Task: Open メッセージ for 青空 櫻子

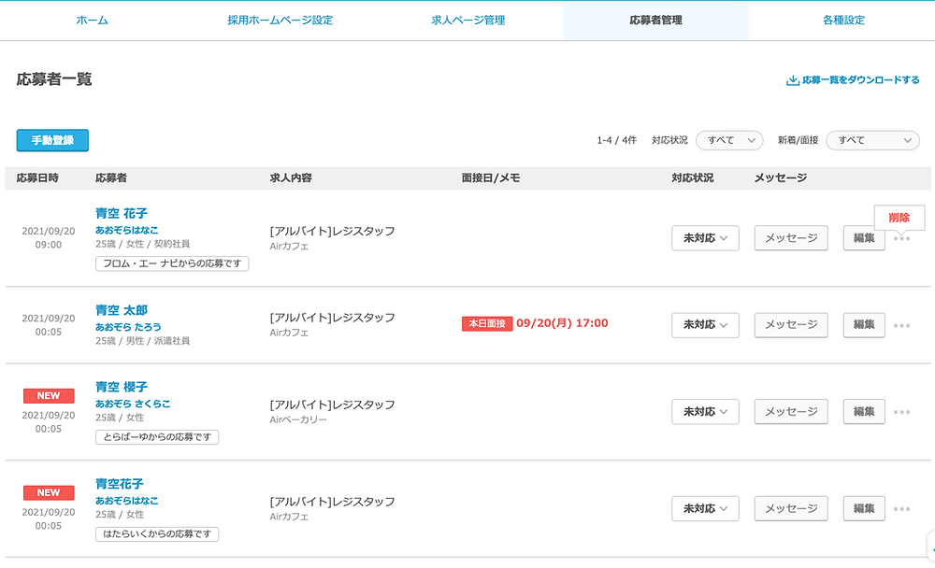Action: 791,412
